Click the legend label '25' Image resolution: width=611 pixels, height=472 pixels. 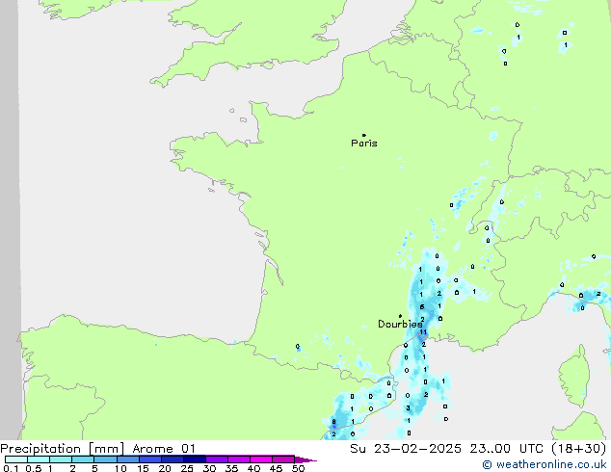pos(187,468)
